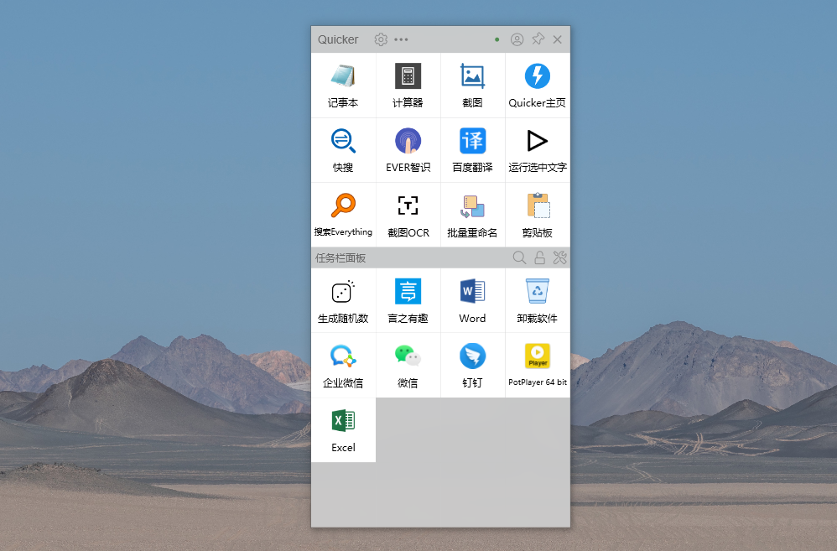This screenshot has height=551, width=837.
Task: Start 截图OCR text recognition
Action: [408, 215]
